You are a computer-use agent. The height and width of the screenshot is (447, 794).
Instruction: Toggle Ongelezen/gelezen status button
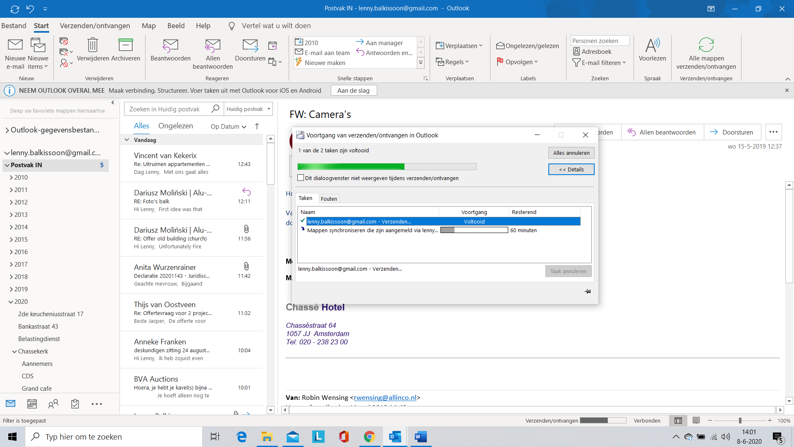[527, 46]
